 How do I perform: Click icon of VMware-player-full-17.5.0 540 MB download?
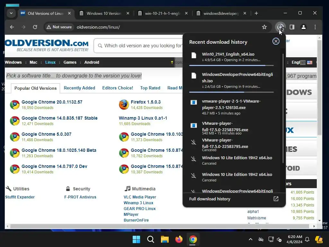coord(194,125)
